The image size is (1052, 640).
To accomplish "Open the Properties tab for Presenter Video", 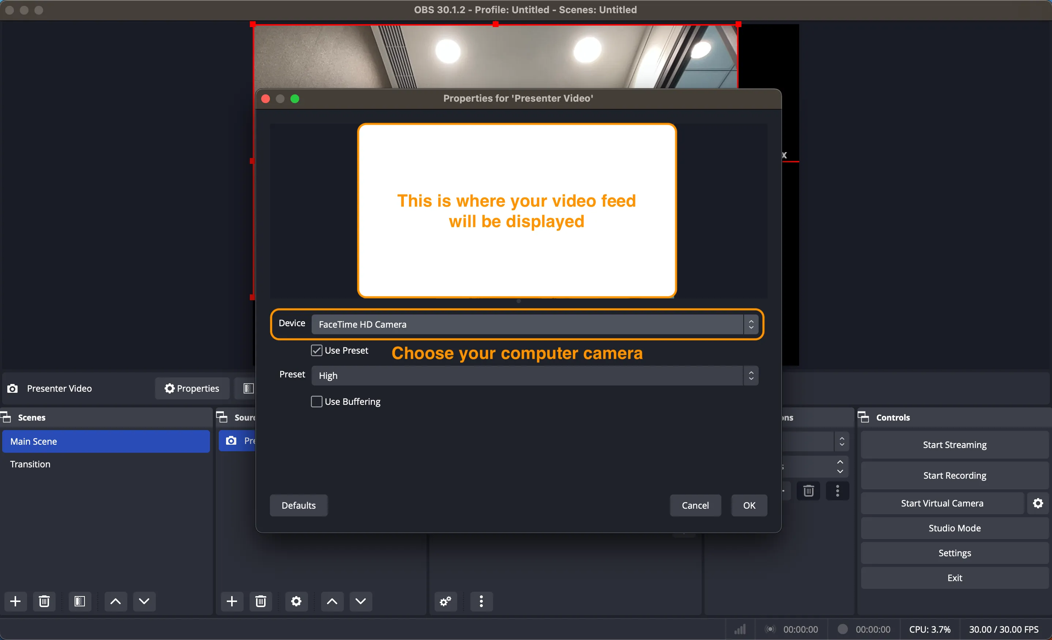I will click(192, 388).
